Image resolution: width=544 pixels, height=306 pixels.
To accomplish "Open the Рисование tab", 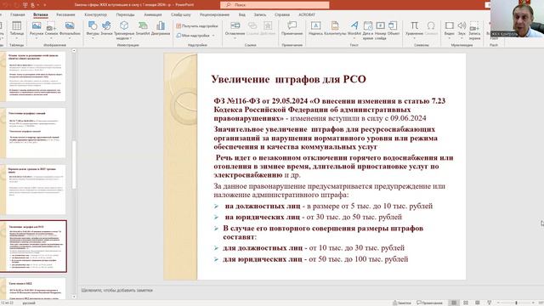I will [x=65, y=14].
